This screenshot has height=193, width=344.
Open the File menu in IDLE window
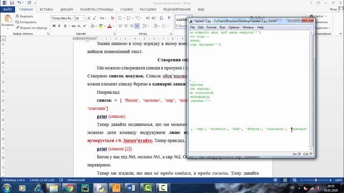click(x=192, y=27)
